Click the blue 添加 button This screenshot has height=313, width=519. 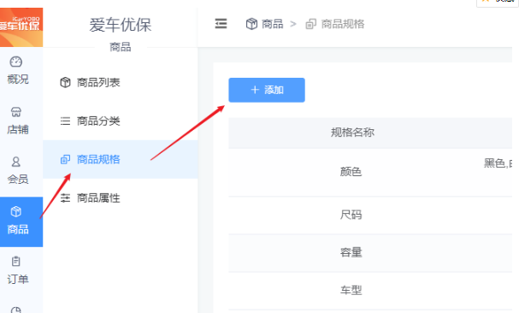pos(267,90)
